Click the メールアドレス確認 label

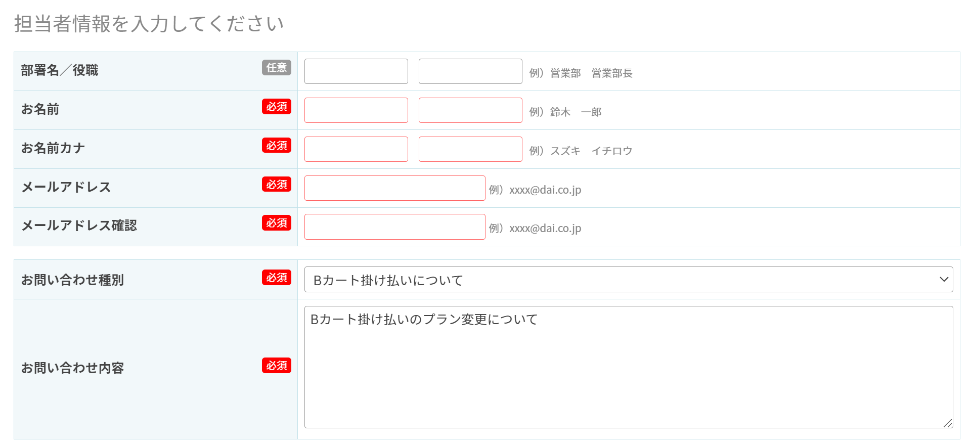pyautogui.click(x=79, y=226)
